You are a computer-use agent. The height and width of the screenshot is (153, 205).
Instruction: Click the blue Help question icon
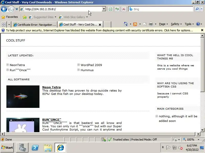[x=198, y=24]
